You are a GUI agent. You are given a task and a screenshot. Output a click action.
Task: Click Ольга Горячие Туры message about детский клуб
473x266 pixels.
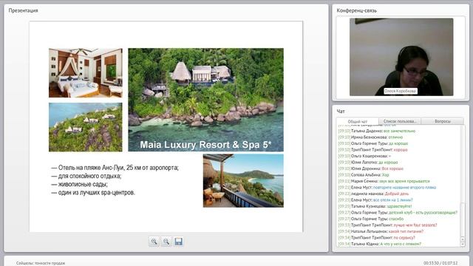pyautogui.click(x=398, y=213)
